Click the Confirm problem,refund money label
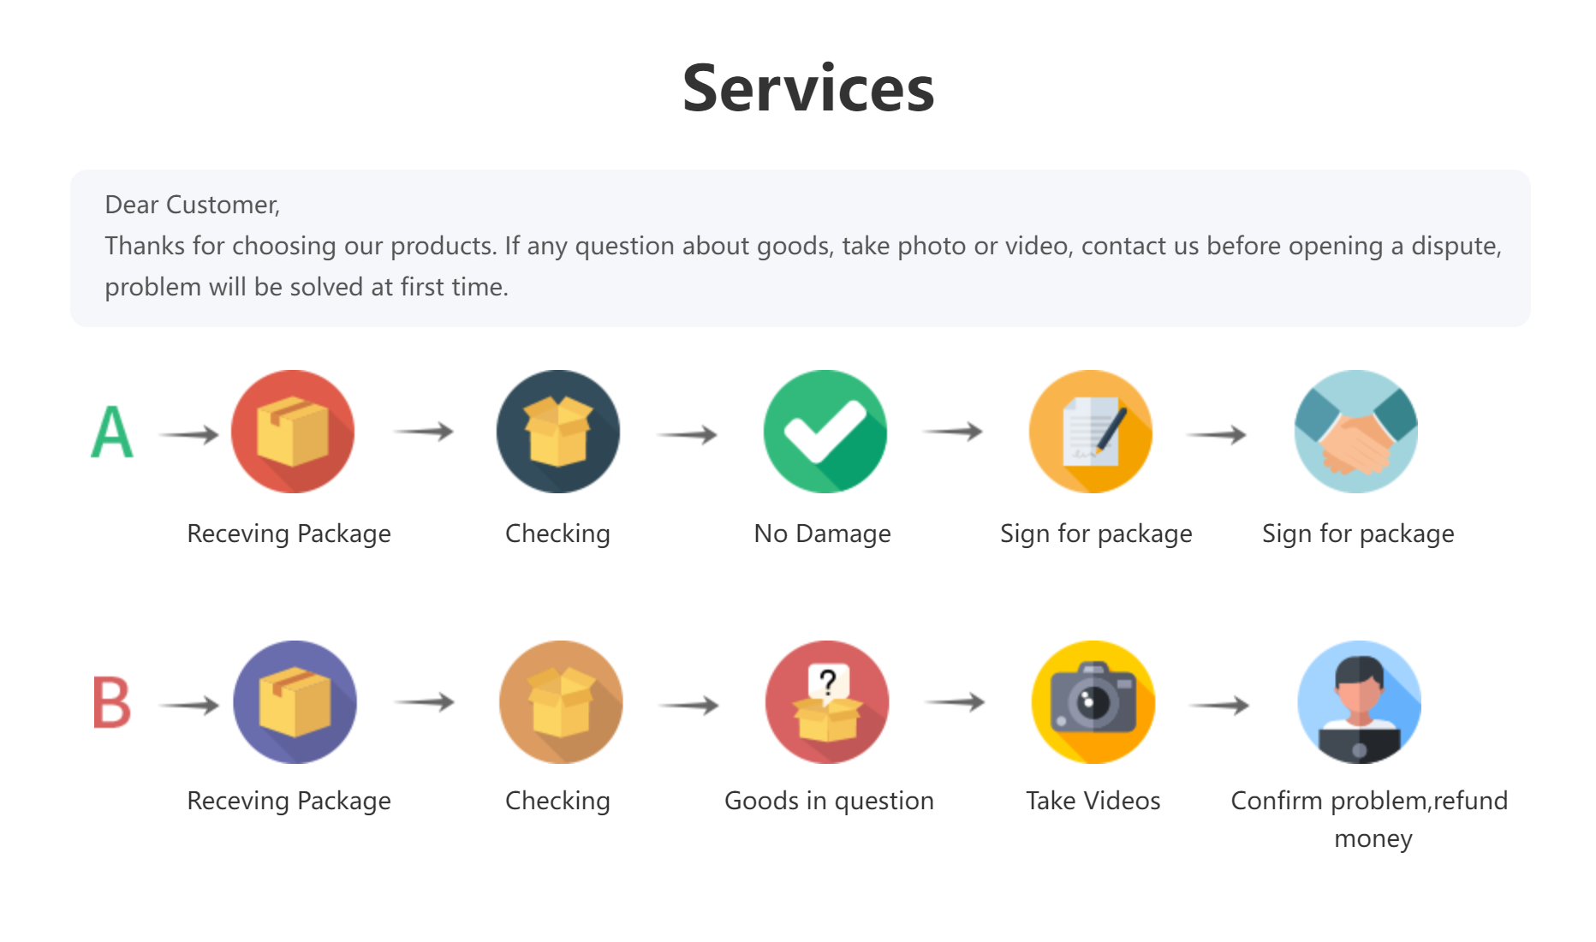The image size is (1596, 942). pos(1370,819)
